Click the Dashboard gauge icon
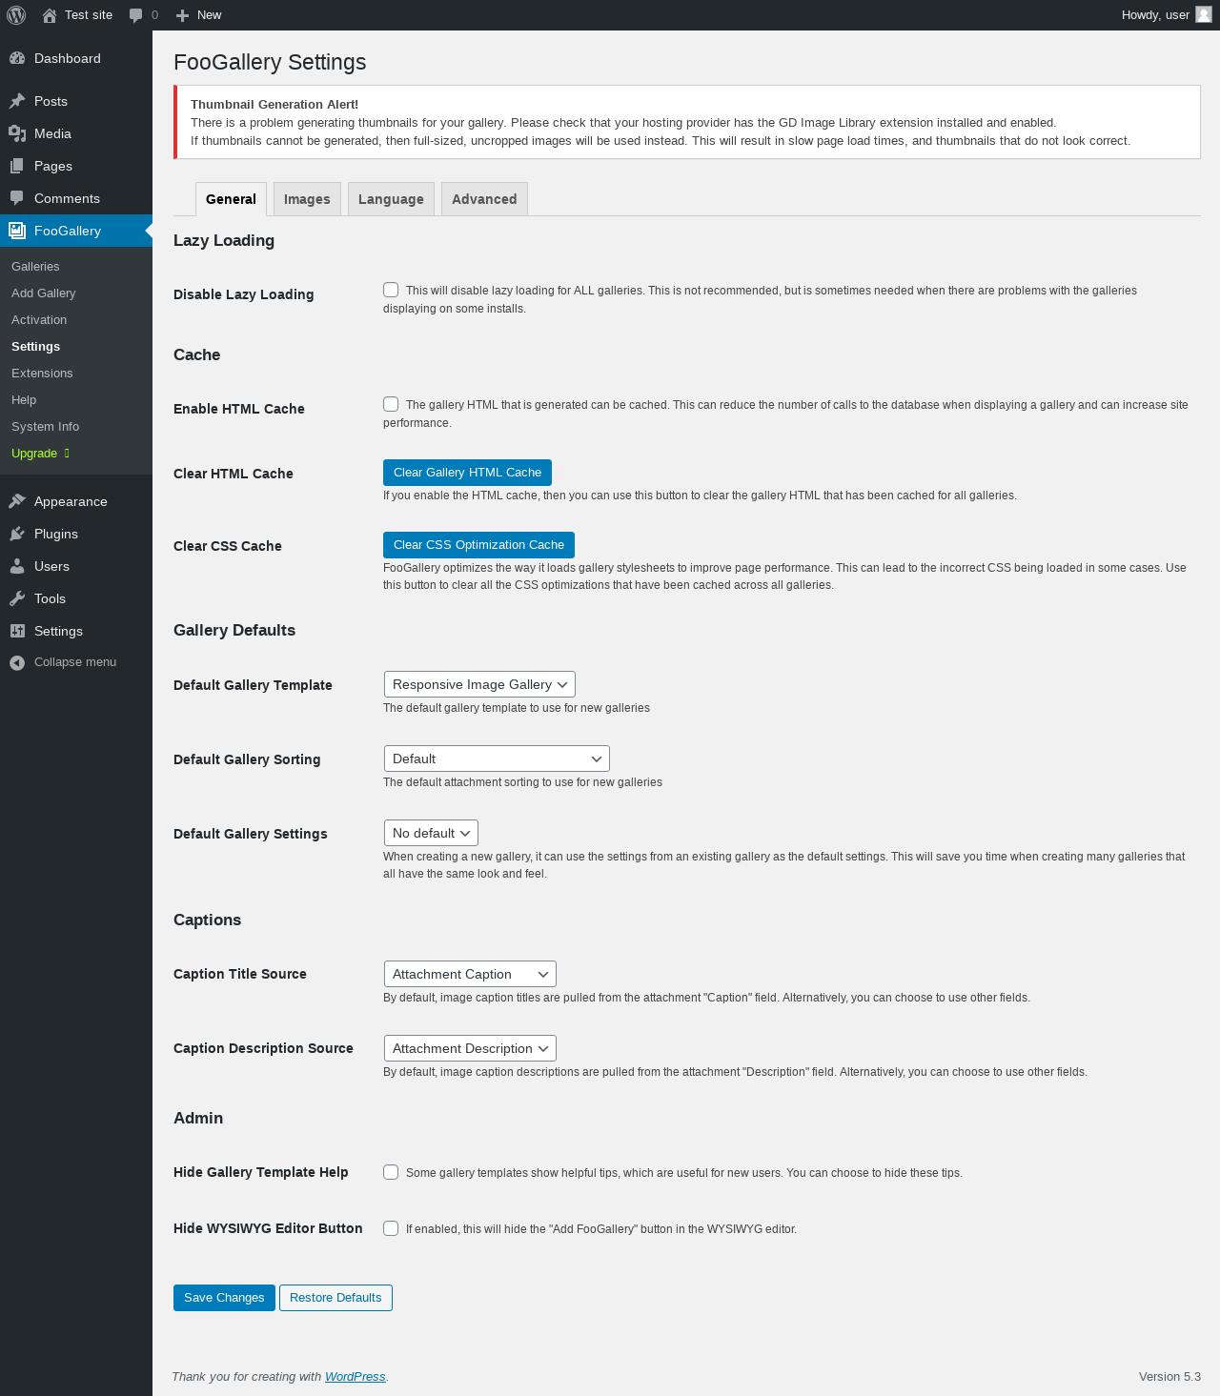This screenshot has height=1396, width=1220. 17,58
